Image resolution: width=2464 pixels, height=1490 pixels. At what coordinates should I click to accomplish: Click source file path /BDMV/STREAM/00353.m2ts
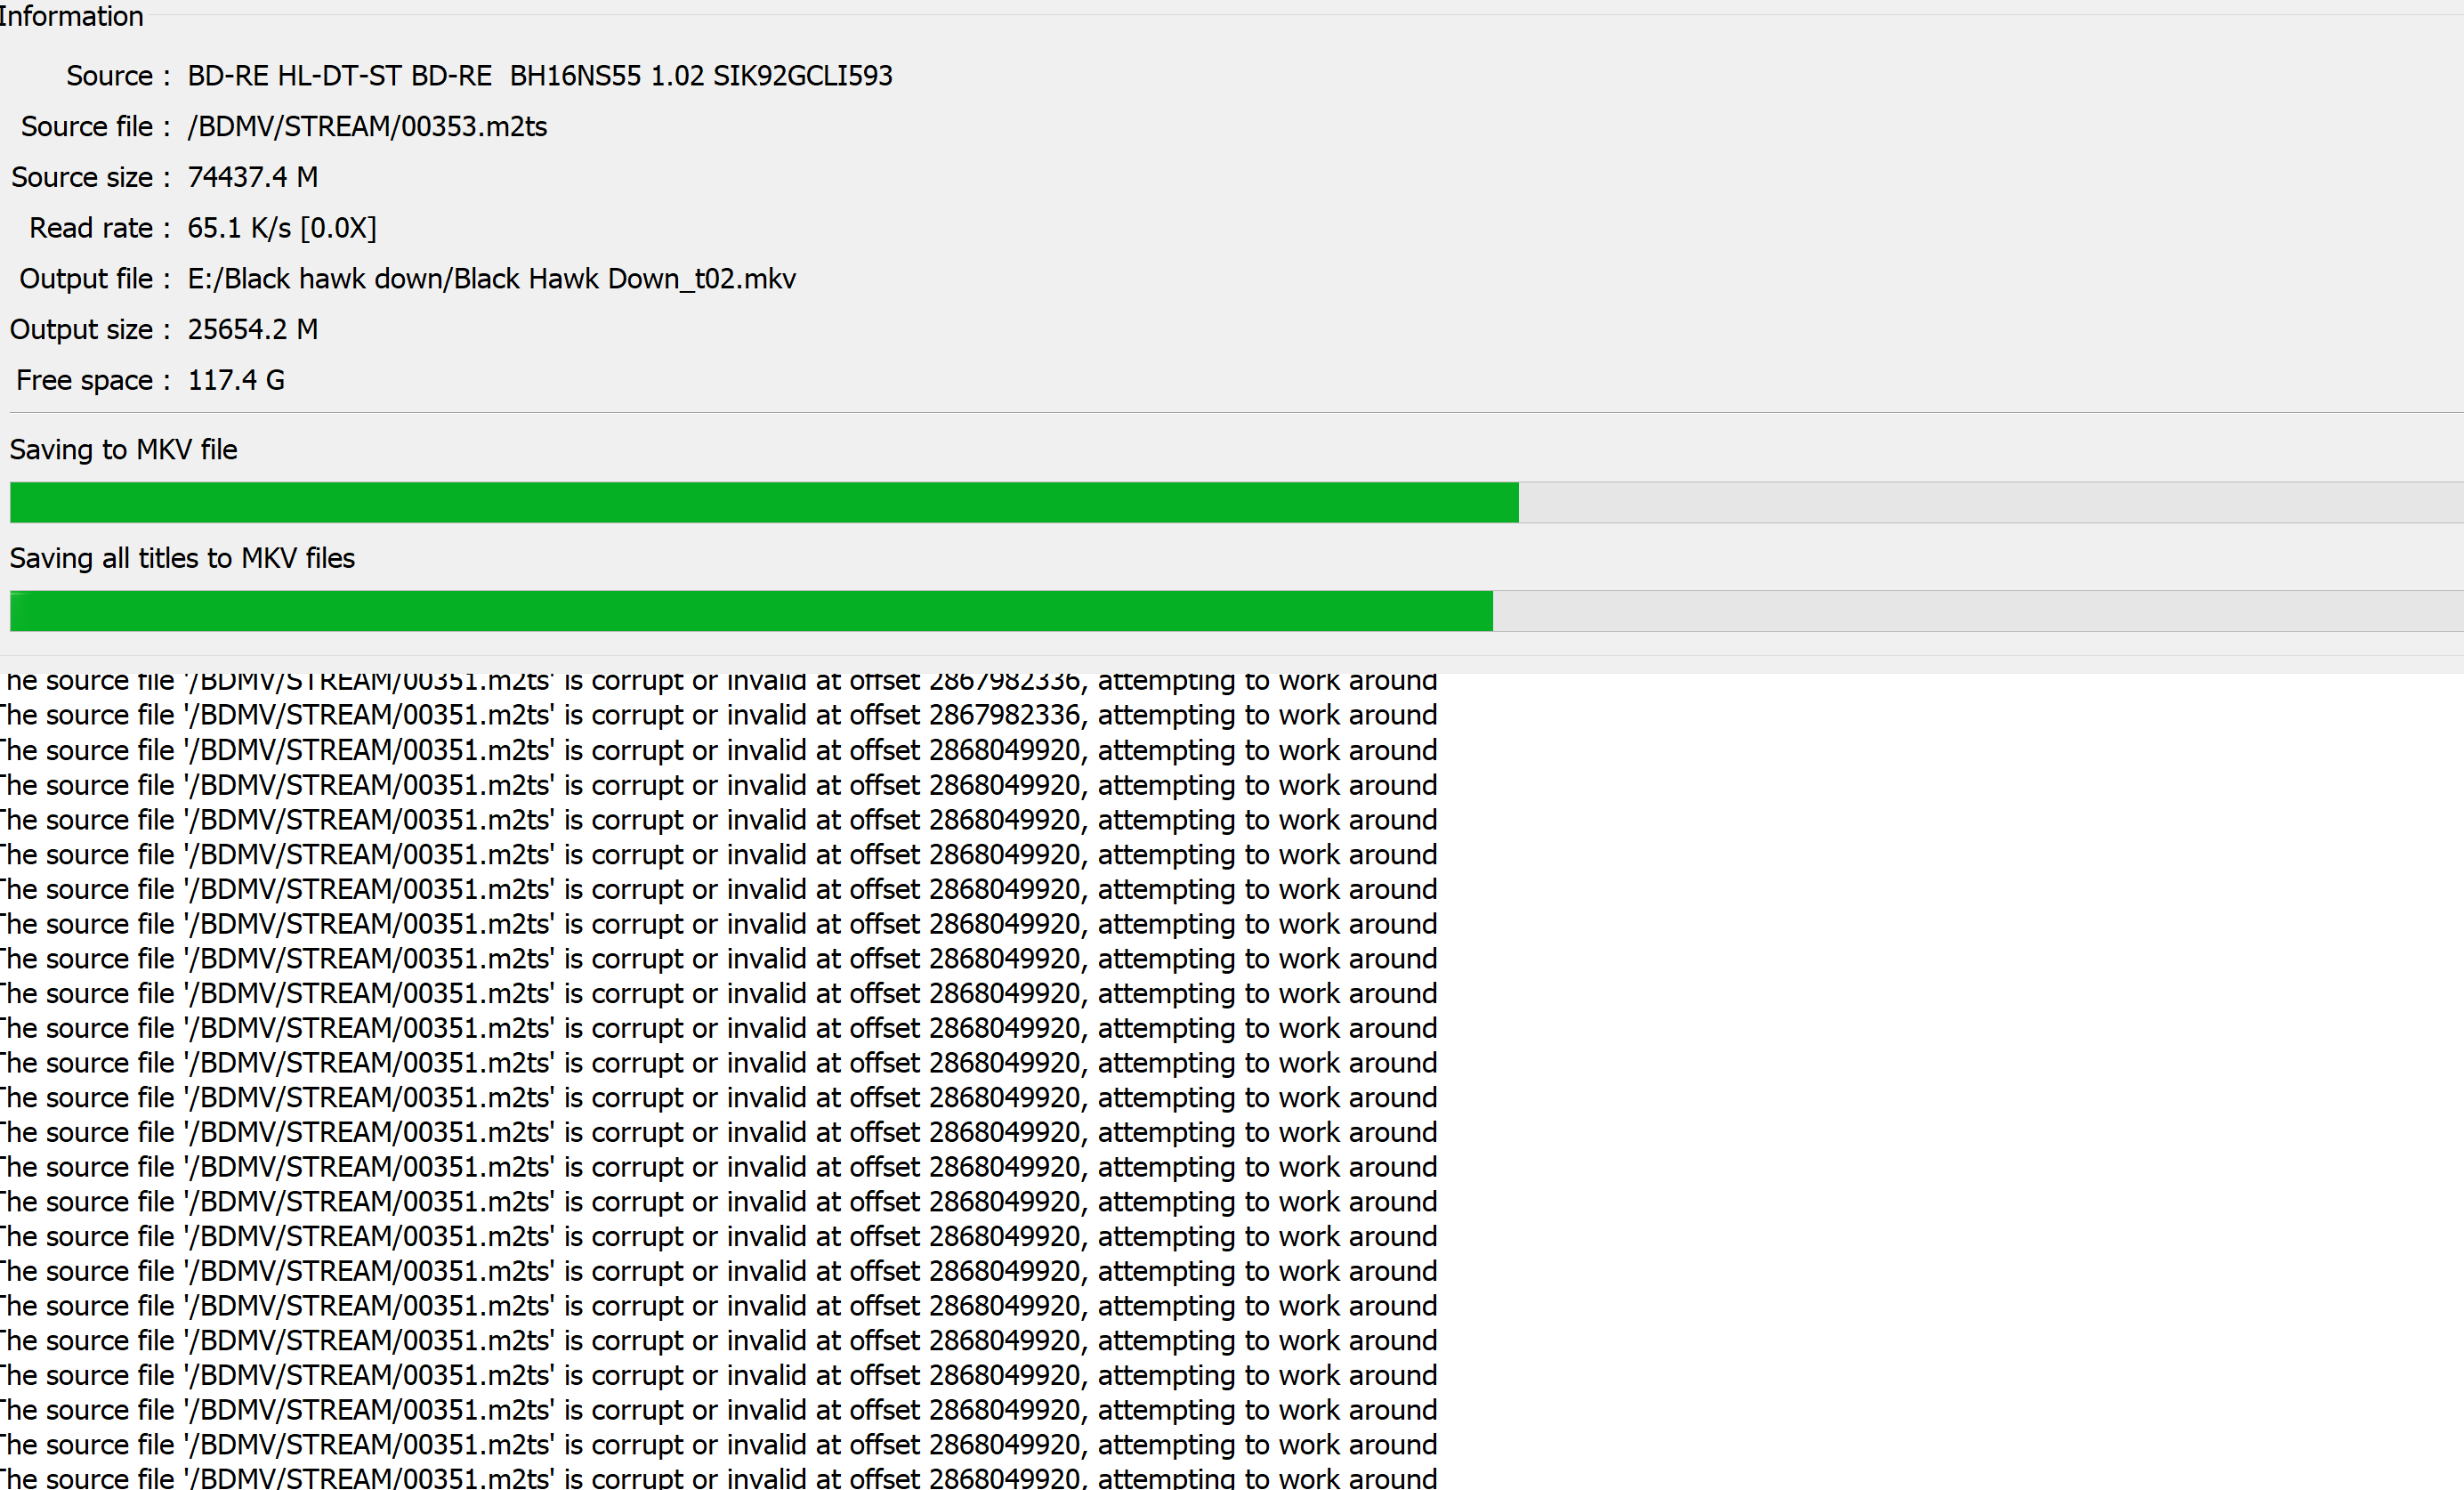pyautogui.click(x=367, y=127)
